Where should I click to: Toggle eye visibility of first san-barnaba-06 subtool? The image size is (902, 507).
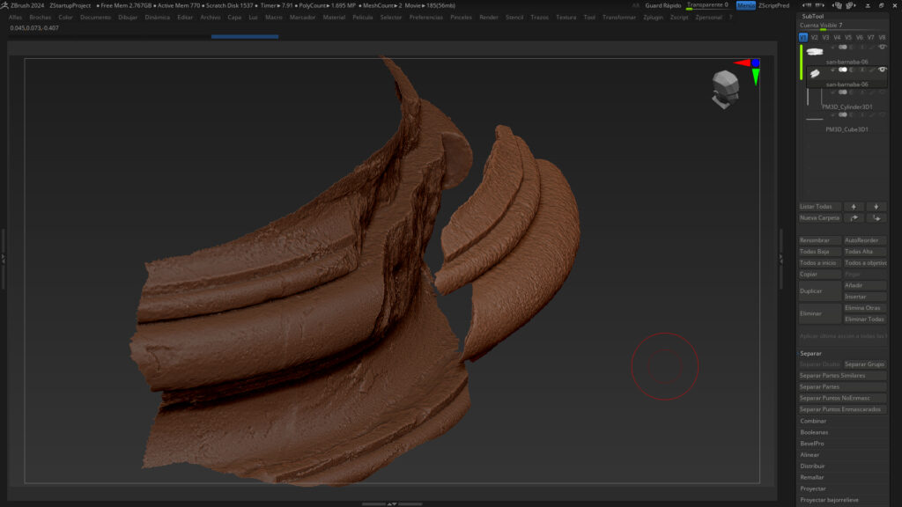tap(882, 47)
